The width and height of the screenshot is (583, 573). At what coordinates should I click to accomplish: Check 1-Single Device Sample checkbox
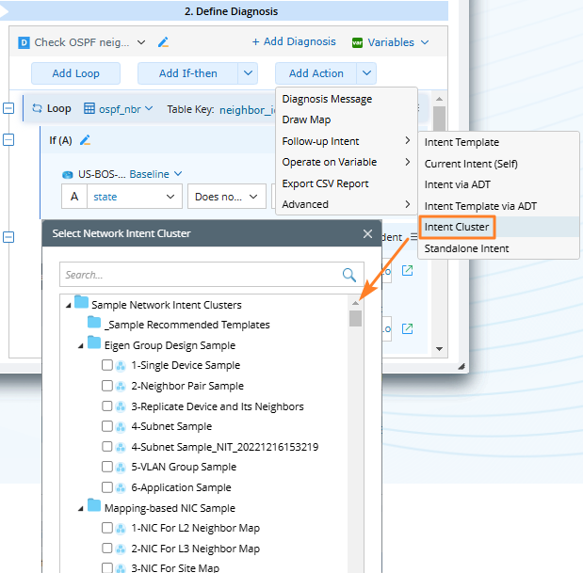point(107,365)
